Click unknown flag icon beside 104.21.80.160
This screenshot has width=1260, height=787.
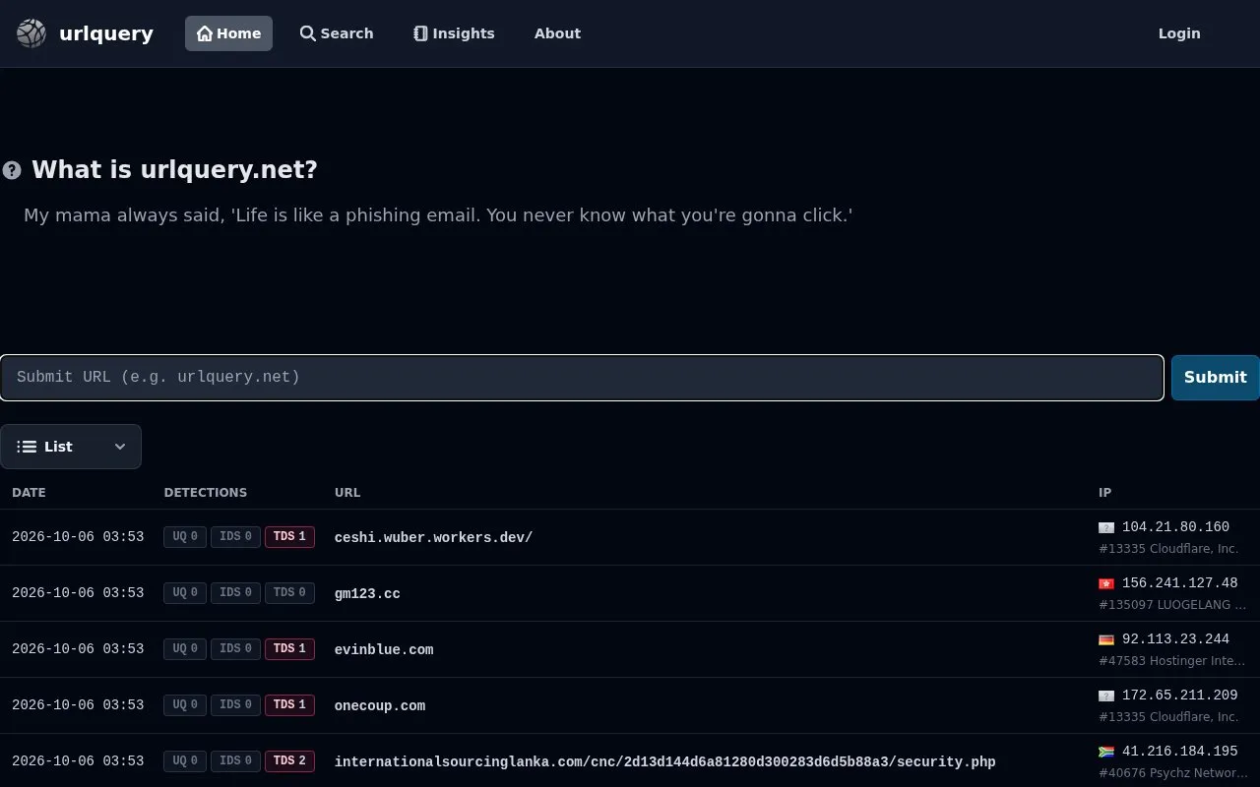click(x=1106, y=528)
